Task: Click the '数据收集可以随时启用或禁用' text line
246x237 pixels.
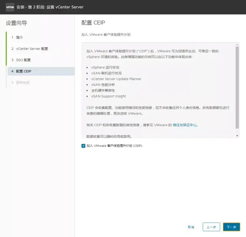Action: (109, 137)
